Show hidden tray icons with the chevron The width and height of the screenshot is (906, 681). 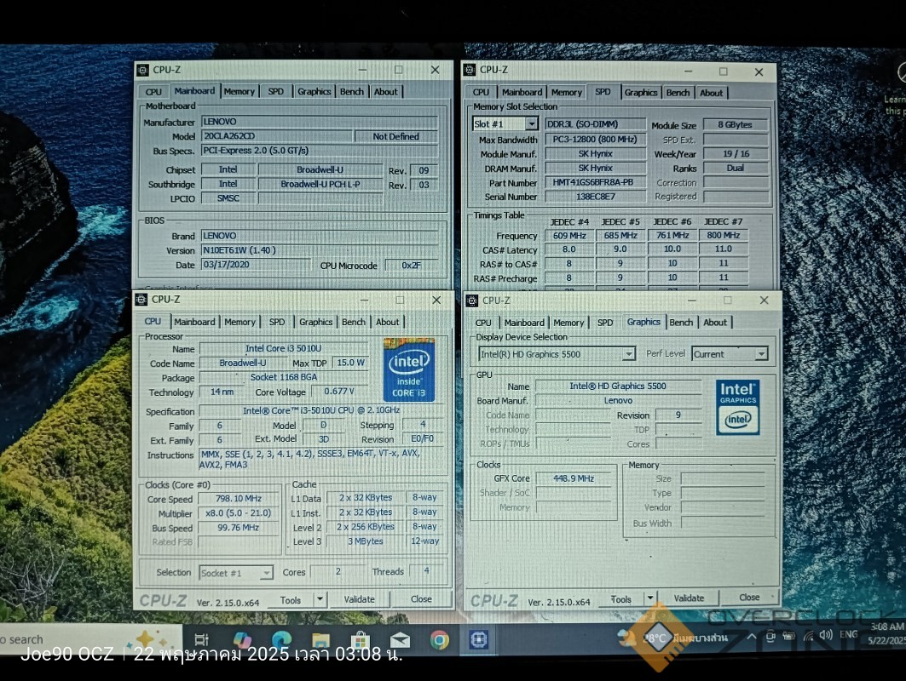pos(751,637)
